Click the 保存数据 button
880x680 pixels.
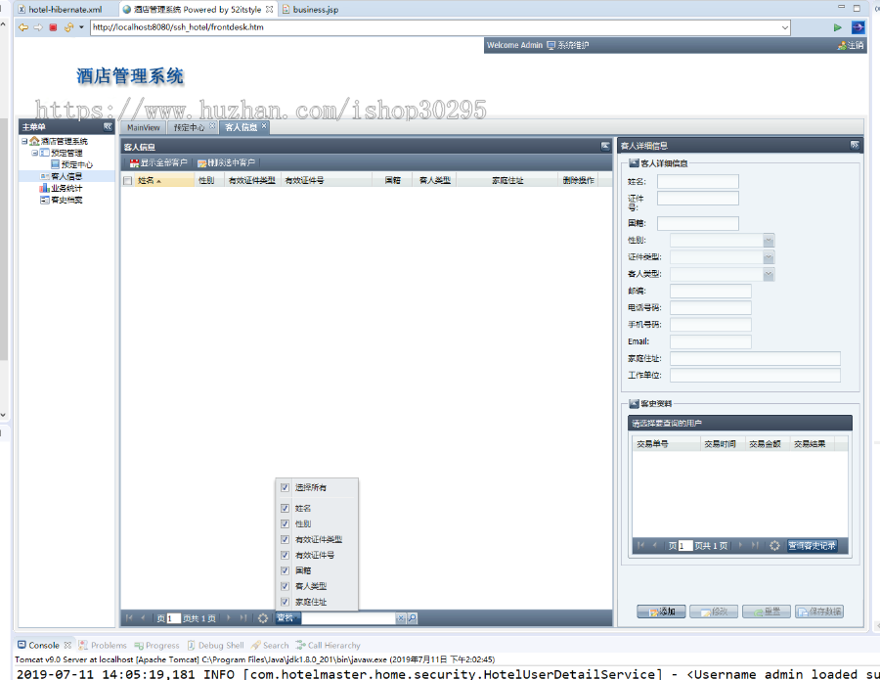click(819, 612)
